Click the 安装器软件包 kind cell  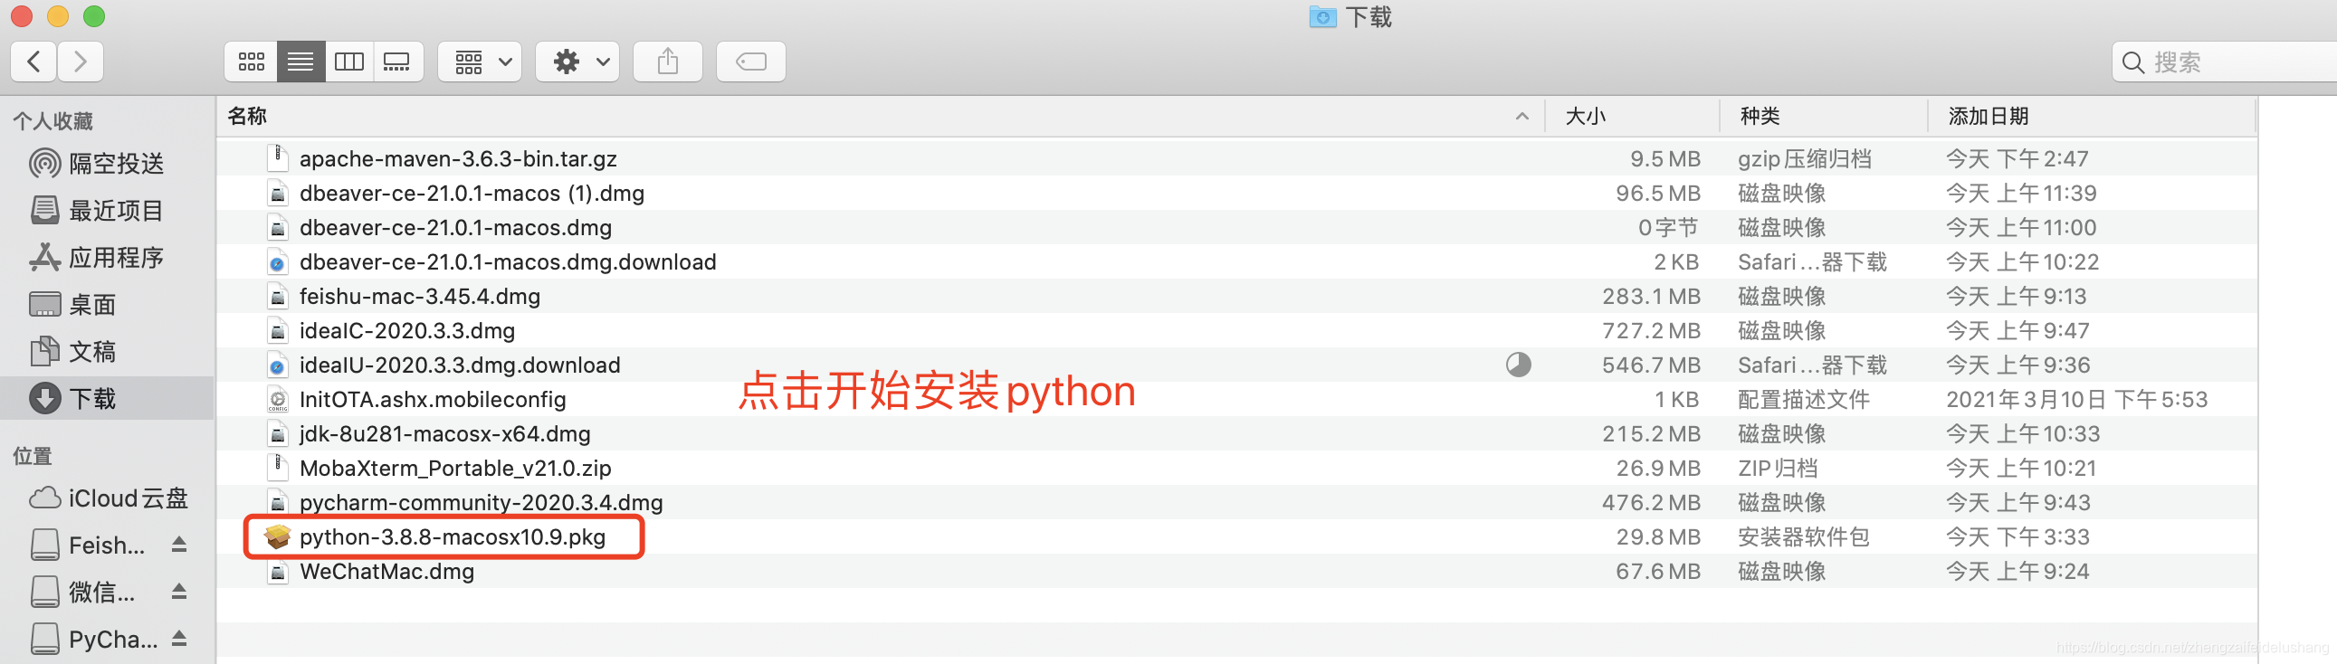tap(1804, 537)
